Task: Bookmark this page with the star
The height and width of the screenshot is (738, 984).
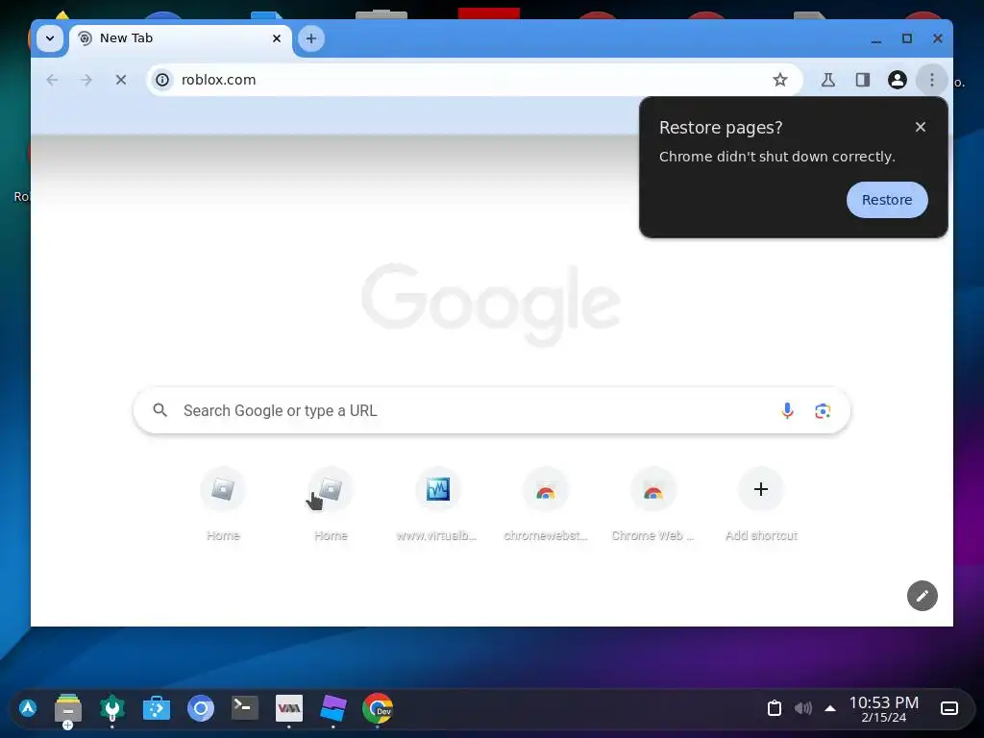Action: click(779, 80)
